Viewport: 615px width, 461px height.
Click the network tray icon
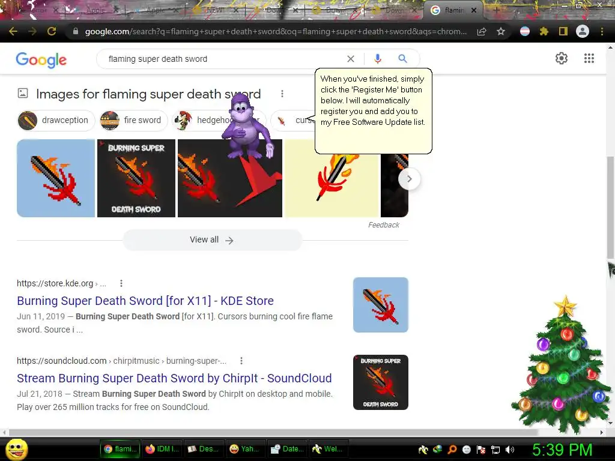[495, 450]
